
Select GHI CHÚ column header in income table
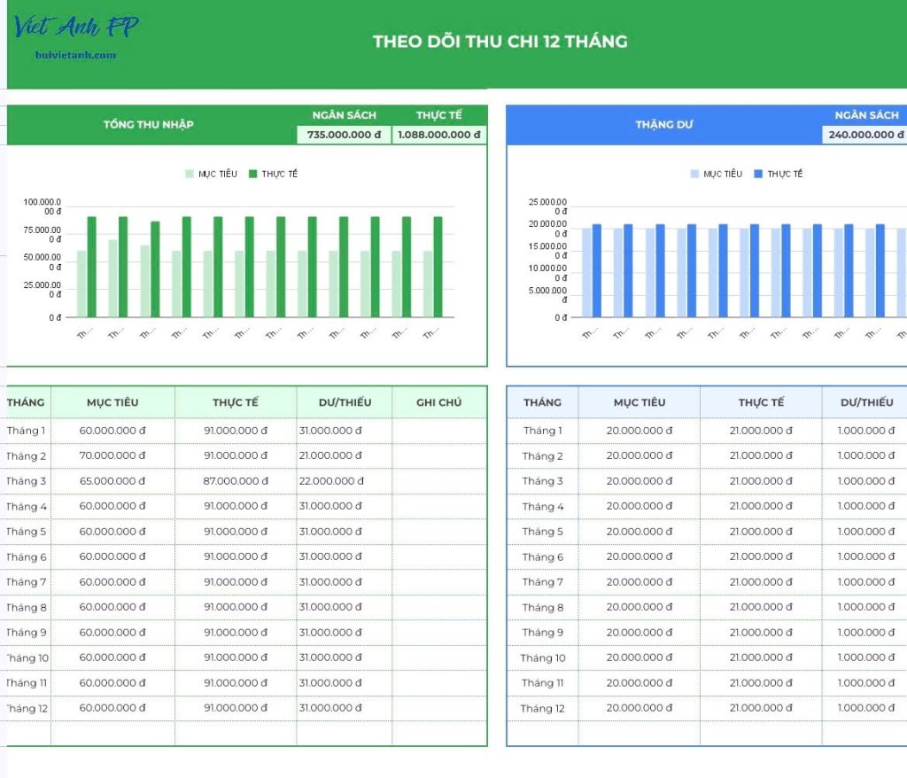tap(439, 402)
